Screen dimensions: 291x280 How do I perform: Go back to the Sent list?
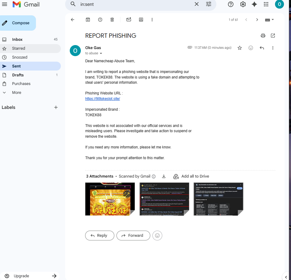tap(73, 20)
